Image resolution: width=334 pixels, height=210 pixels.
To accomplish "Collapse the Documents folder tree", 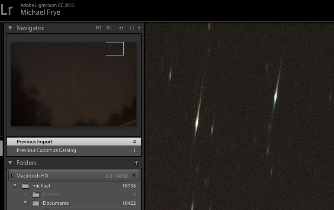I will [26, 203].
